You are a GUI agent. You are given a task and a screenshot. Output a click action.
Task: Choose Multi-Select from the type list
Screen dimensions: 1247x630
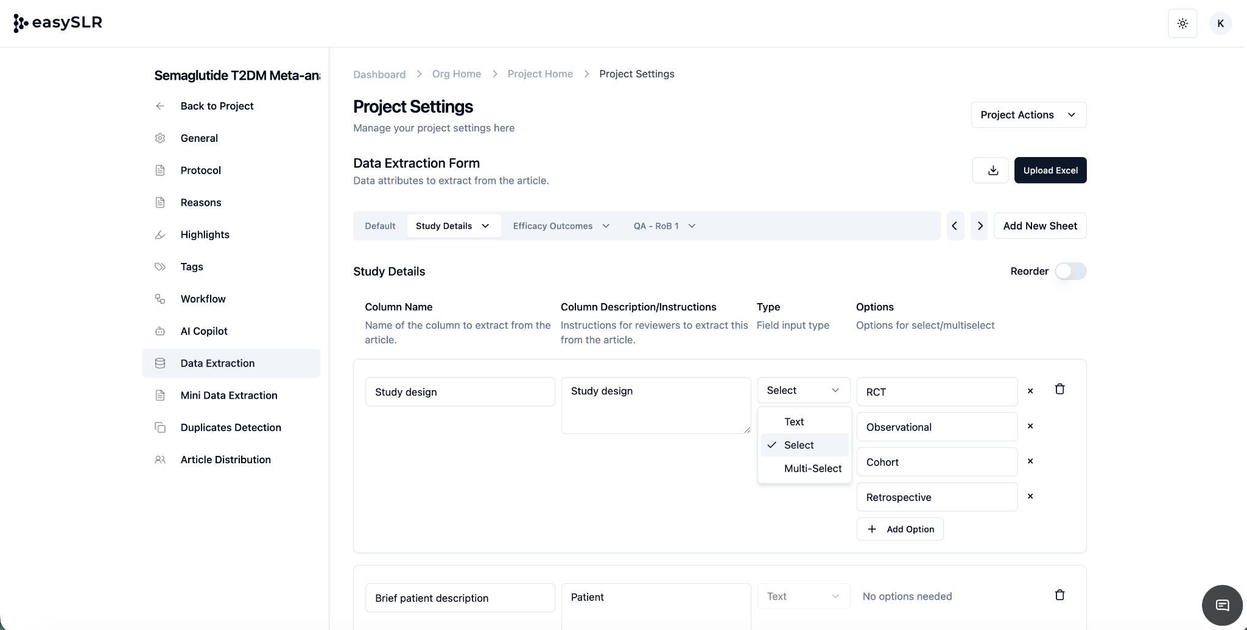[812, 469]
